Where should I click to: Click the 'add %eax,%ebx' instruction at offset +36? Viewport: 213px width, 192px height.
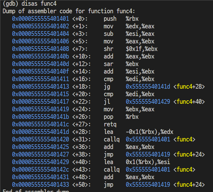[x=129, y=147]
